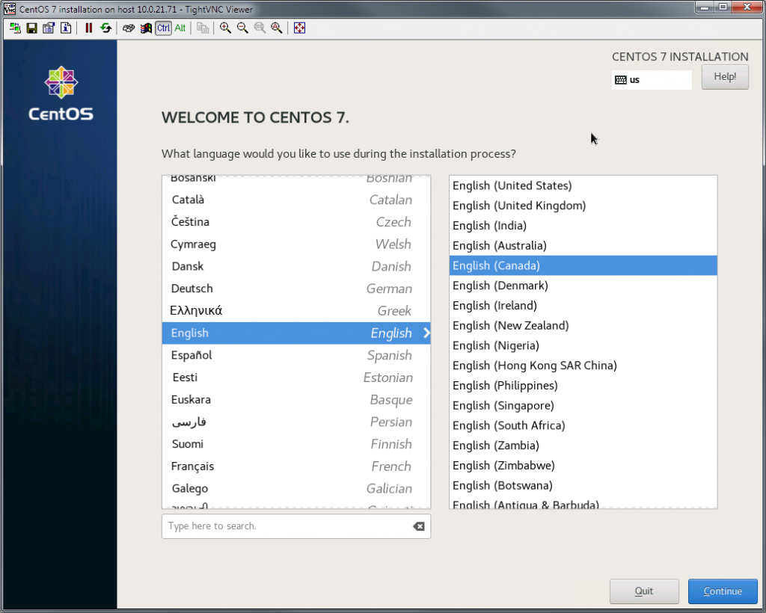Screen dimensions: 766x613
Task: Open the 'us' keyboard layout selector
Action: pyautogui.click(x=652, y=80)
